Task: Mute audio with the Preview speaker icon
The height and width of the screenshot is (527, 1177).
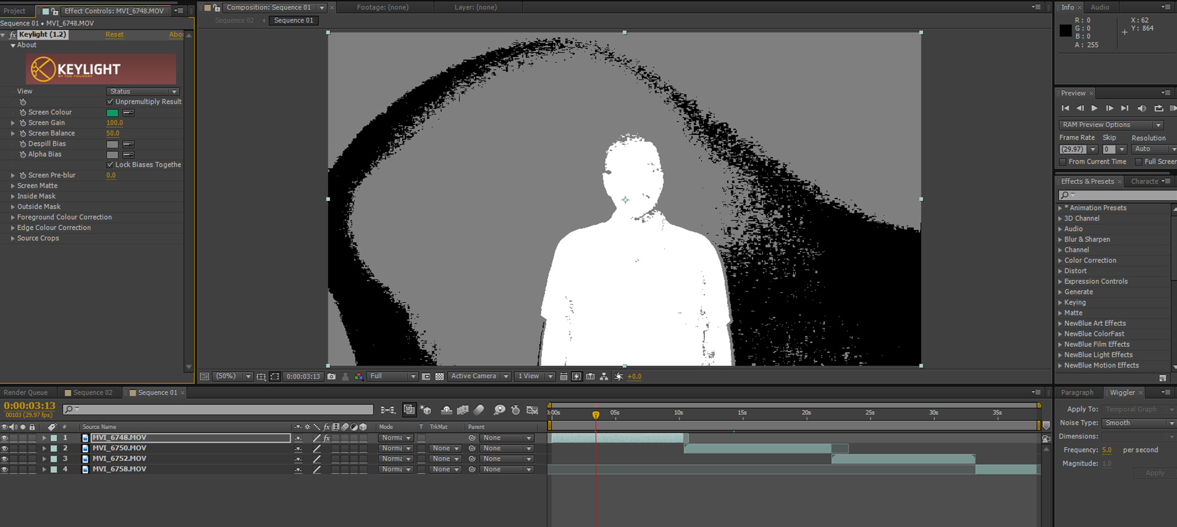Action: (1141, 108)
